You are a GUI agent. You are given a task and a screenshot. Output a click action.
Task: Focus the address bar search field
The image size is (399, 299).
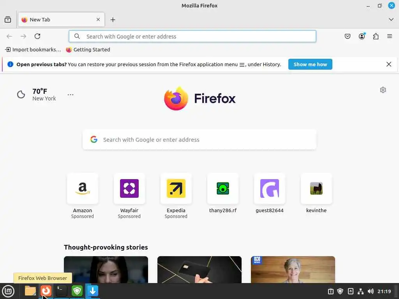pos(192,36)
